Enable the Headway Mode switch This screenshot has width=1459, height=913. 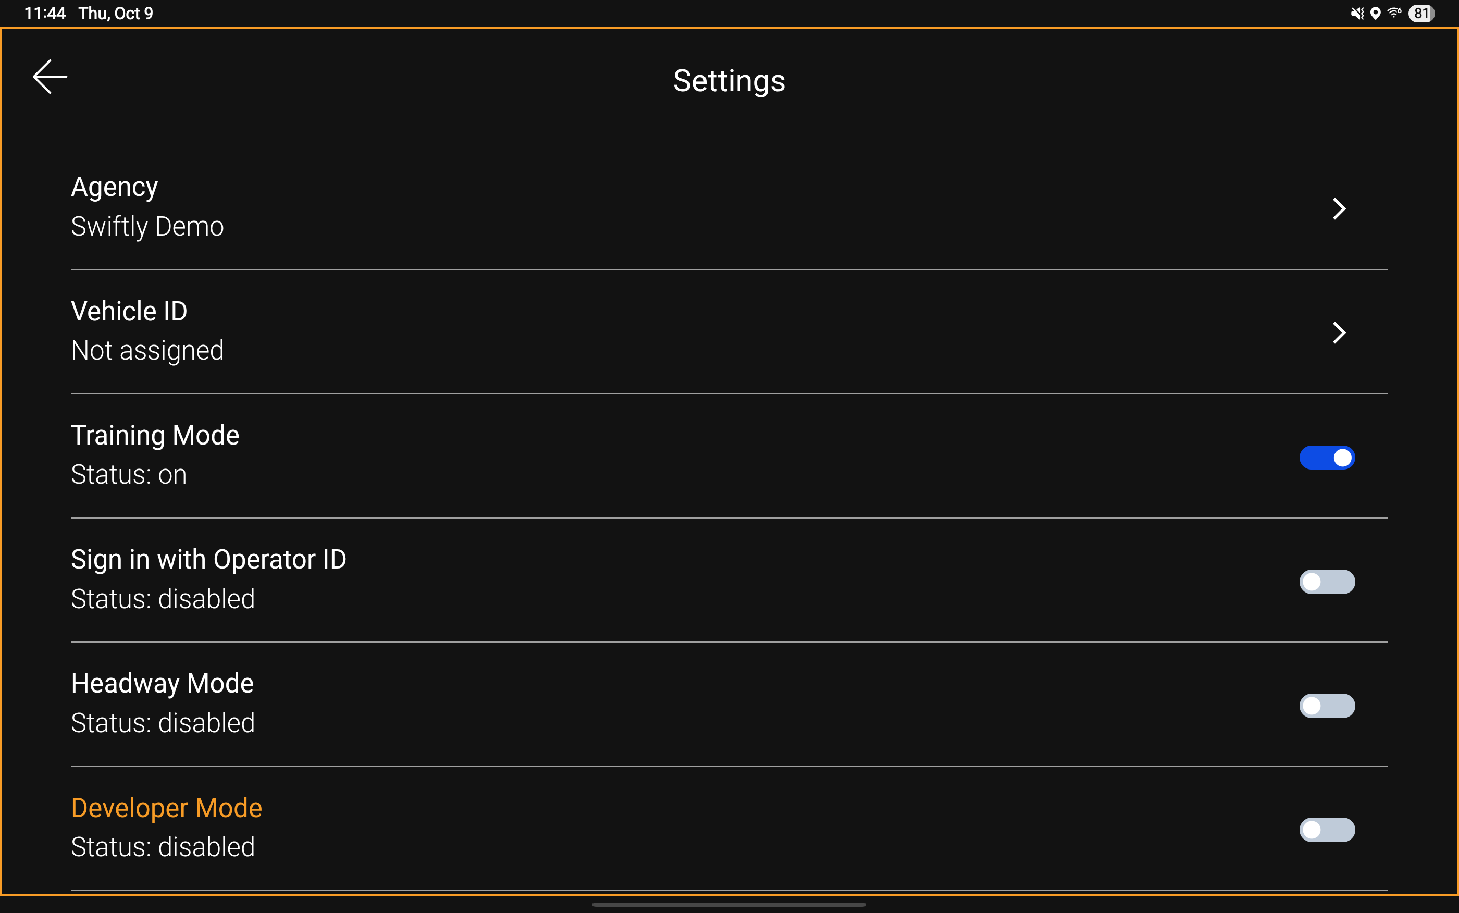[x=1327, y=706]
